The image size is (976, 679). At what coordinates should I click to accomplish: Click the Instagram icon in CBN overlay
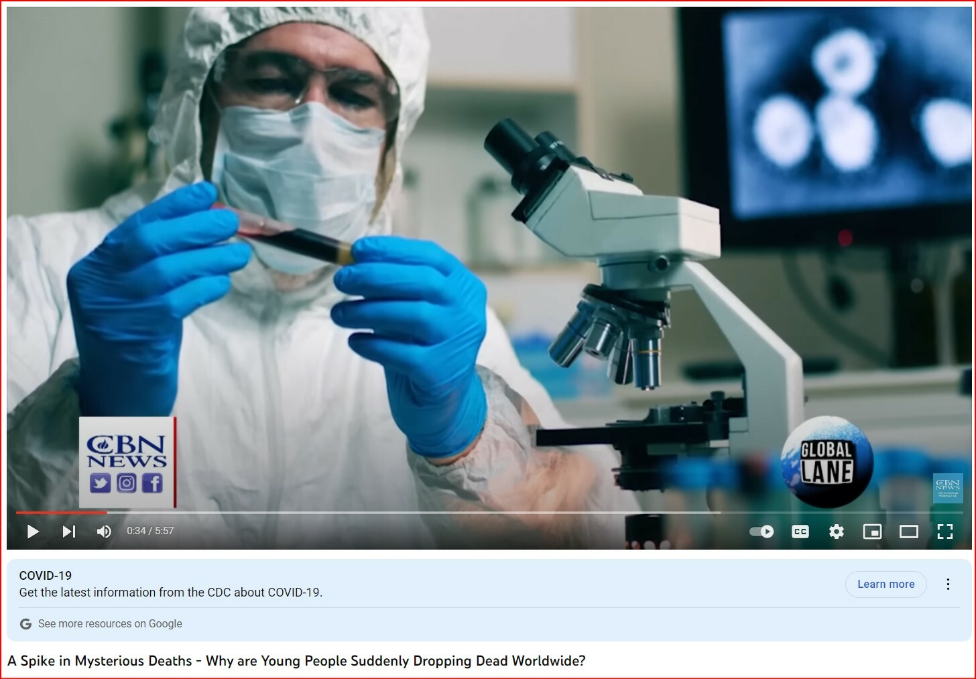pyautogui.click(x=127, y=483)
